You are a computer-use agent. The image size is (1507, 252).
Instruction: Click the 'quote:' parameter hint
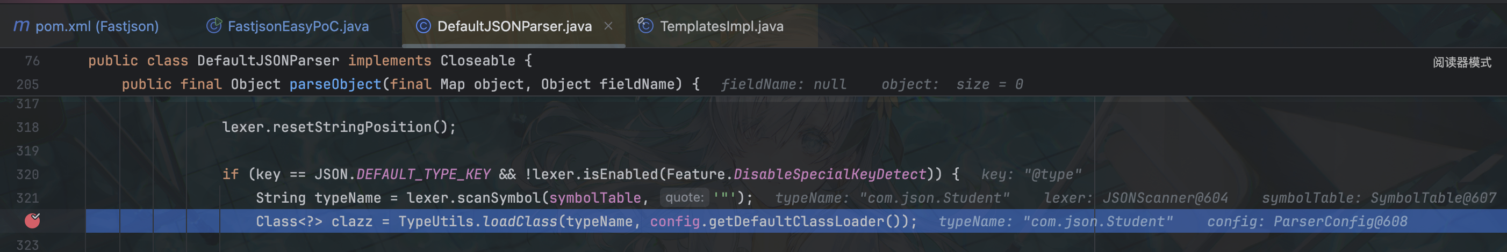point(684,198)
